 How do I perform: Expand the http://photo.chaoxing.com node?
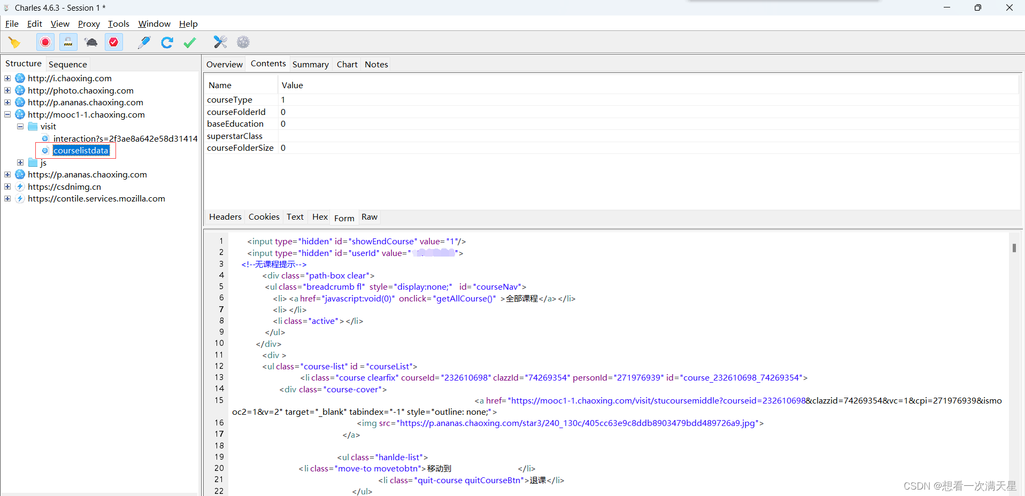pyautogui.click(x=7, y=90)
